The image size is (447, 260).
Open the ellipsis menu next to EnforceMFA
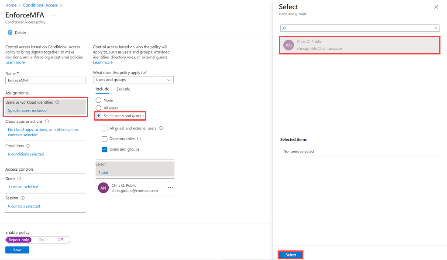pyautogui.click(x=55, y=15)
